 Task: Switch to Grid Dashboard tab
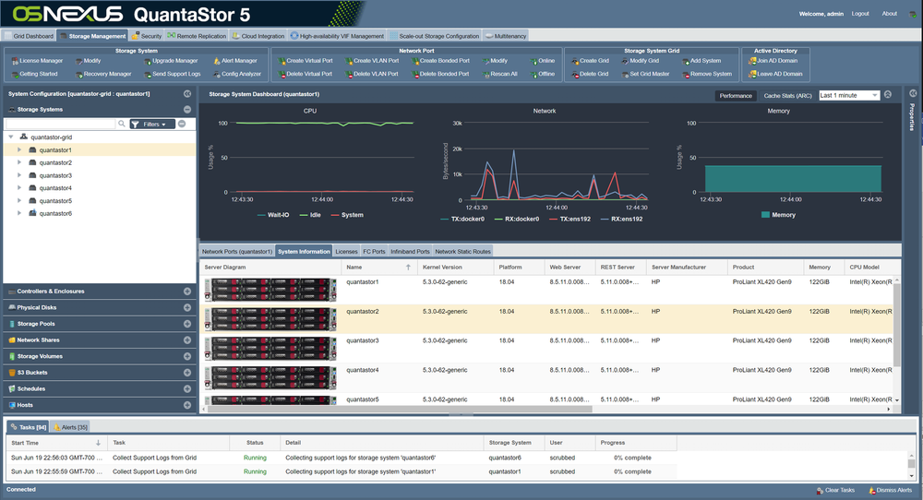point(29,36)
